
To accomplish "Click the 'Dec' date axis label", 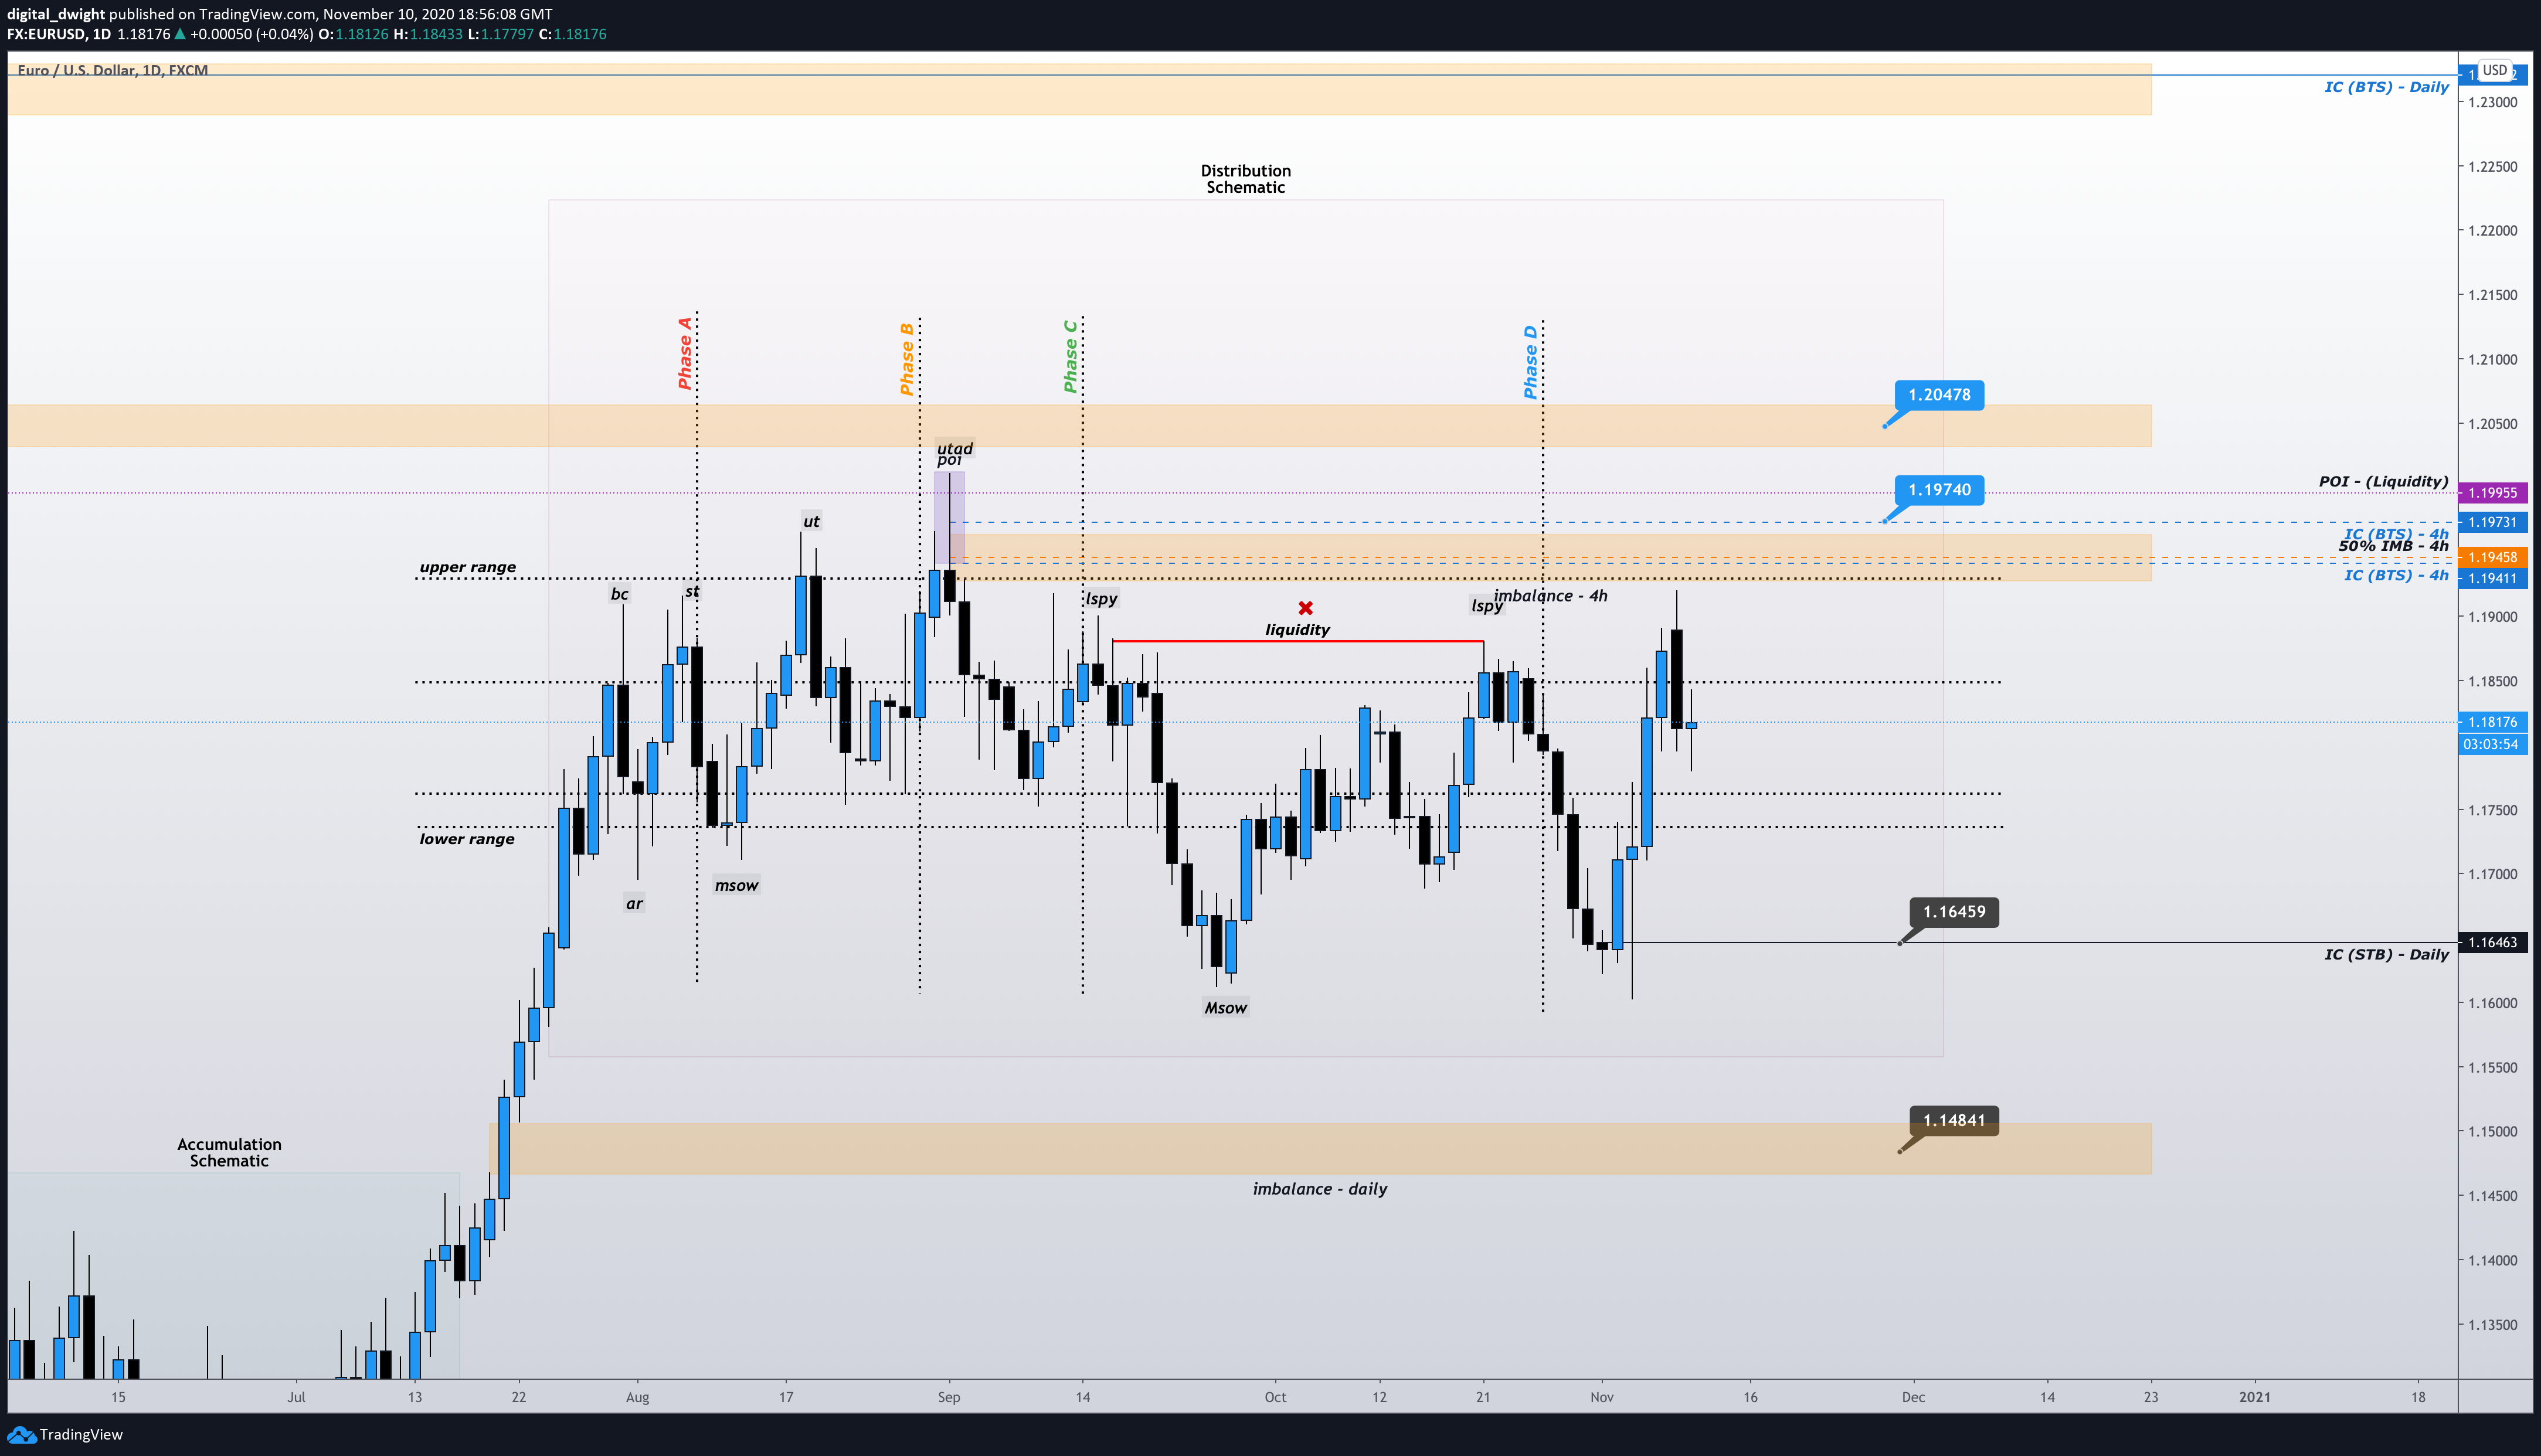I will [x=1913, y=1397].
